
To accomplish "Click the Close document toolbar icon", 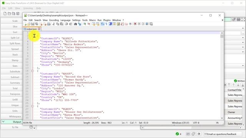I will click(41, 24).
